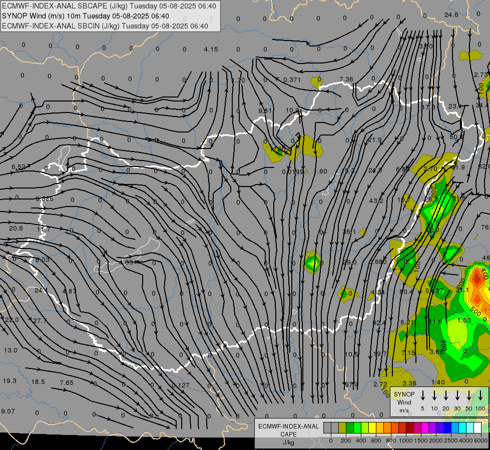Click the SYNOP wind arrow for 50 m/s

click(x=469, y=395)
